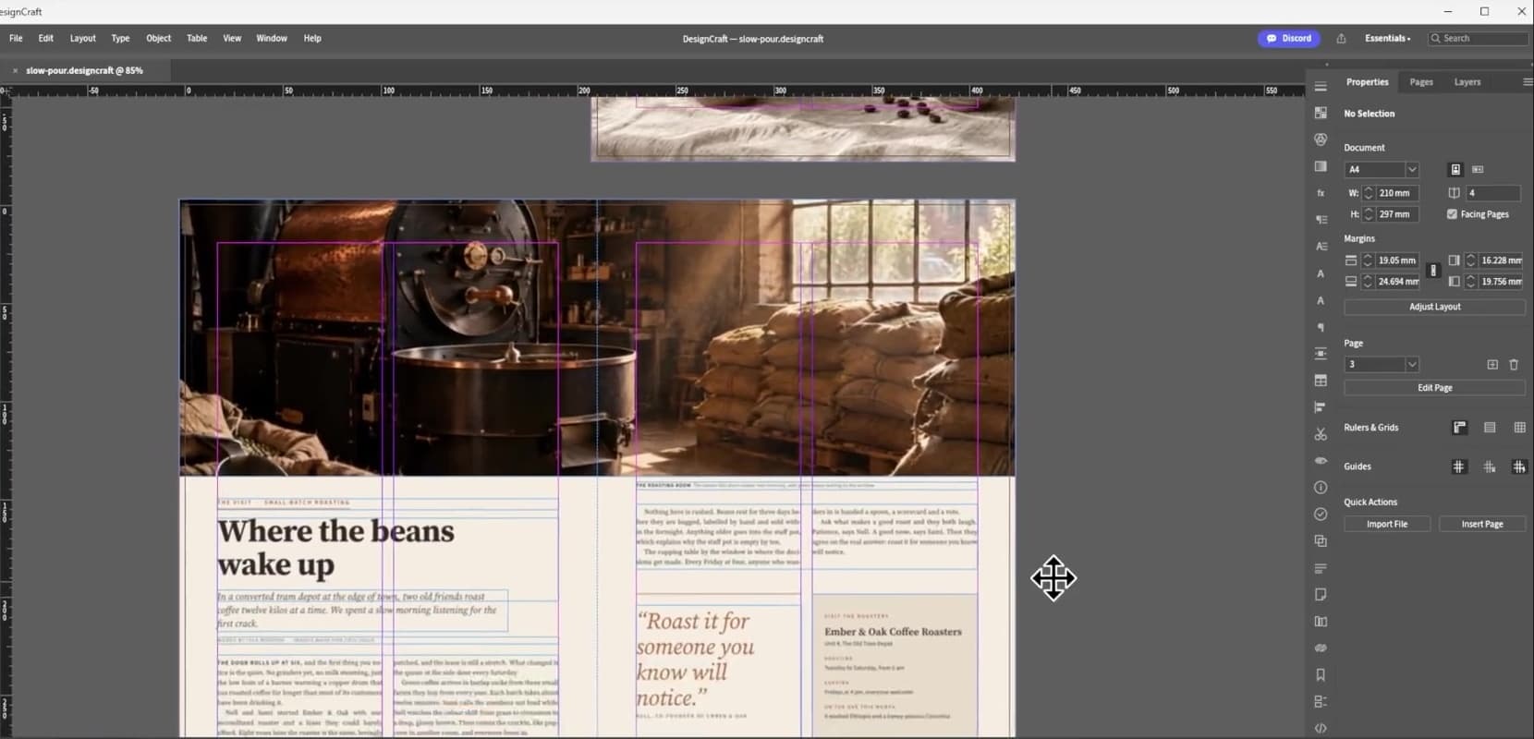The width and height of the screenshot is (1534, 739).
Task: Open the Bookmarks panel icon
Action: [x=1321, y=675]
